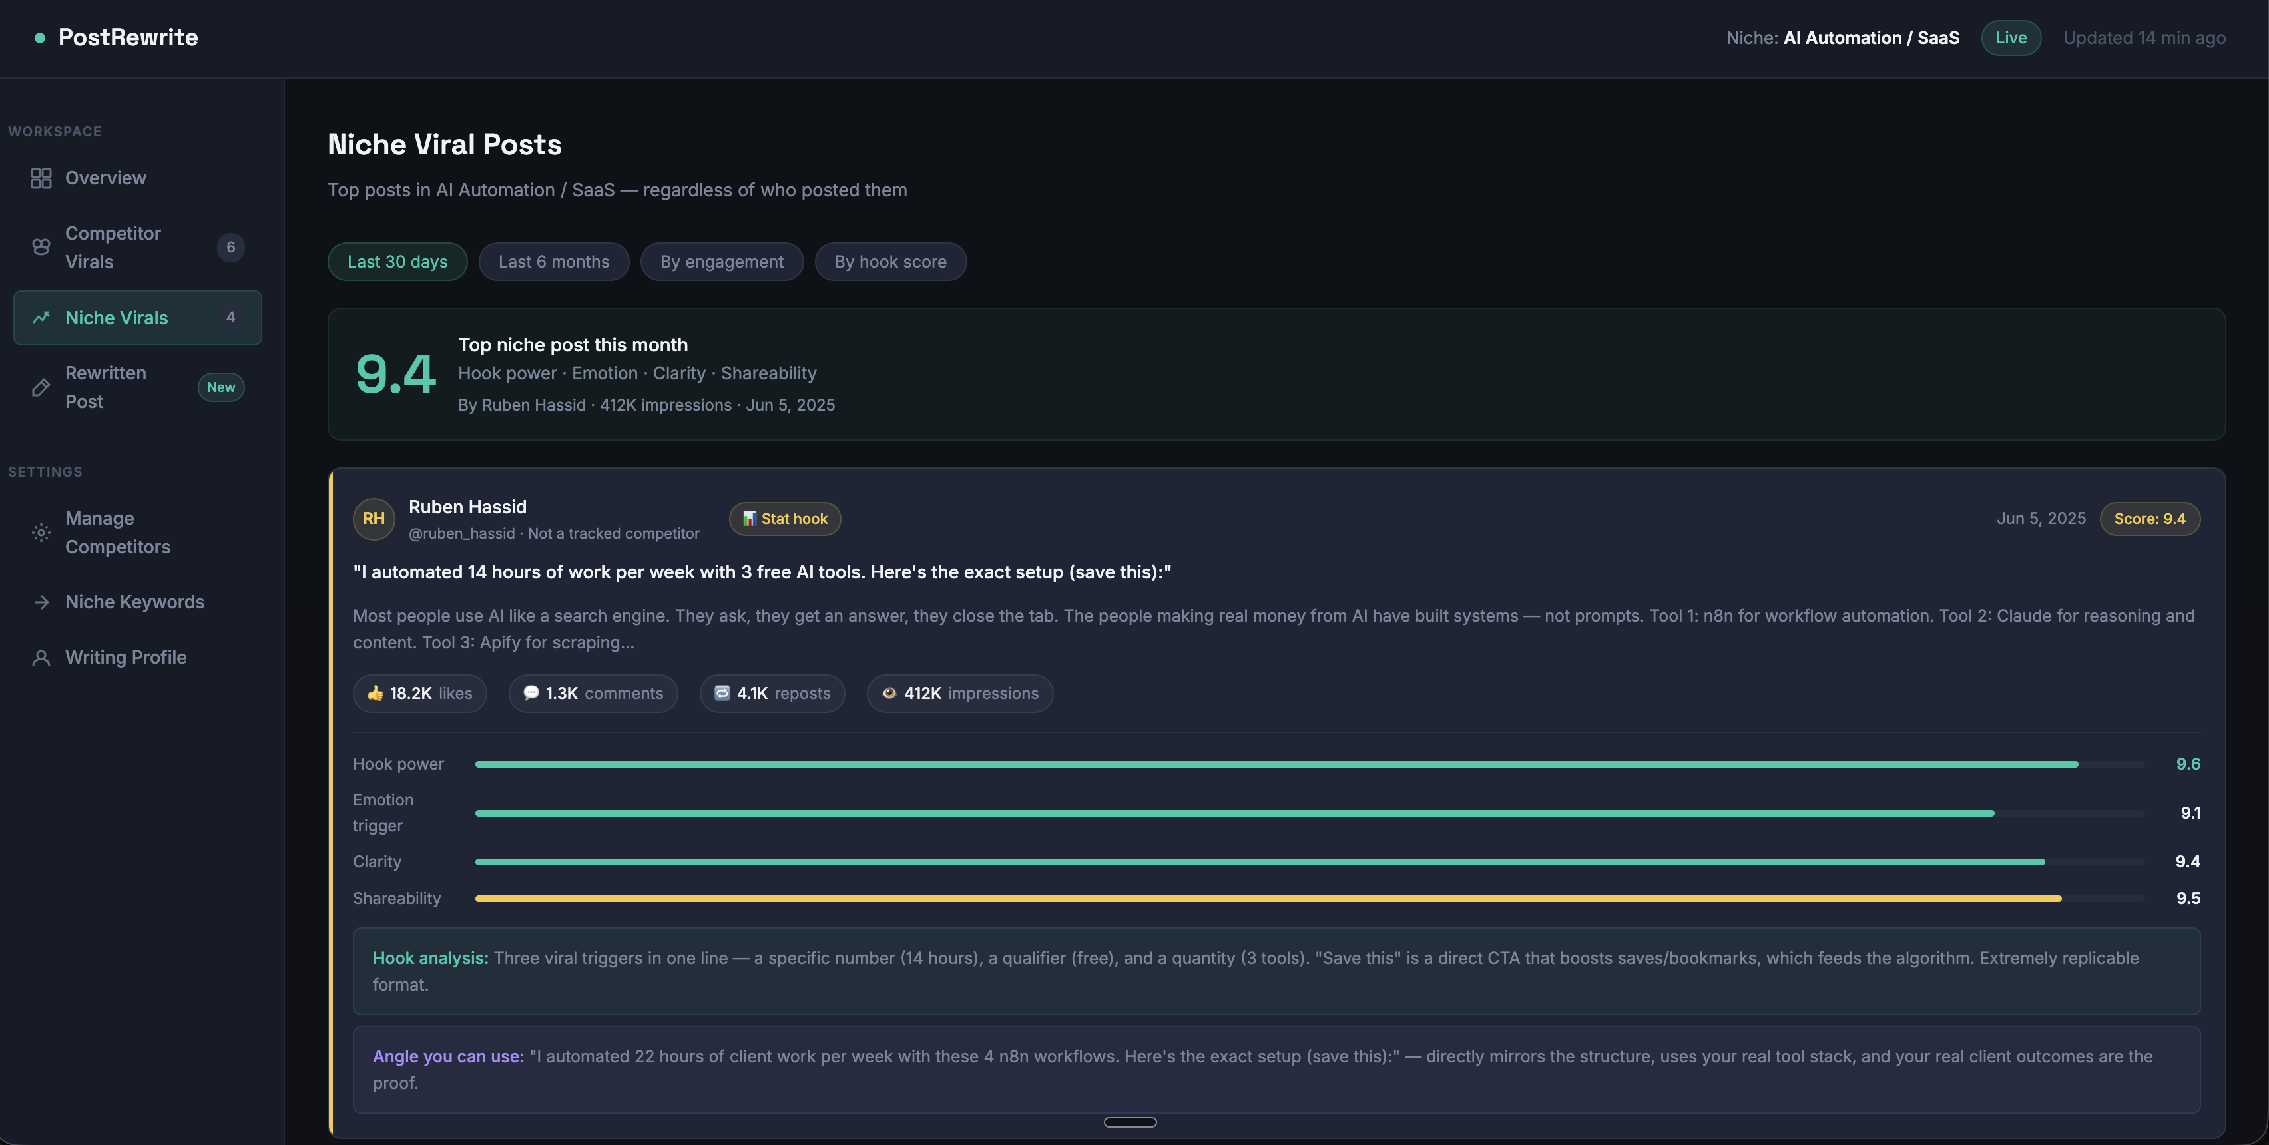Image resolution: width=2269 pixels, height=1145 pixels.
Task: Click the Manage Competitors gear icon
Action: [x=41, y=532]
